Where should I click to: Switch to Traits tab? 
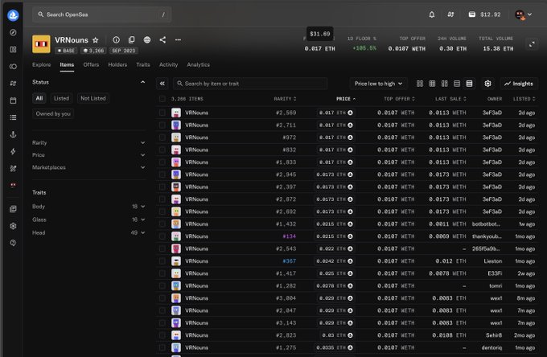(143, 64)
